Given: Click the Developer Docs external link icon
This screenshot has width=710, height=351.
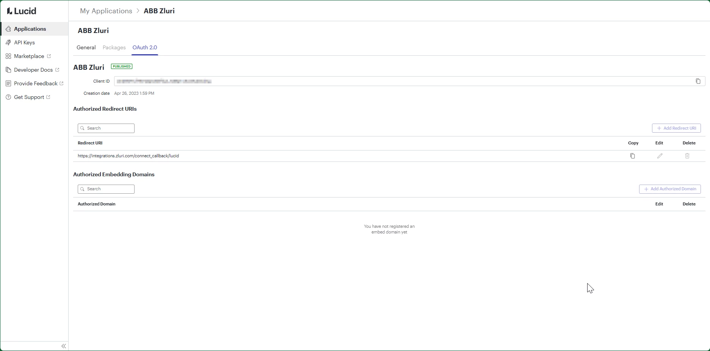Looking at the screenshot, I should point(57,70).
